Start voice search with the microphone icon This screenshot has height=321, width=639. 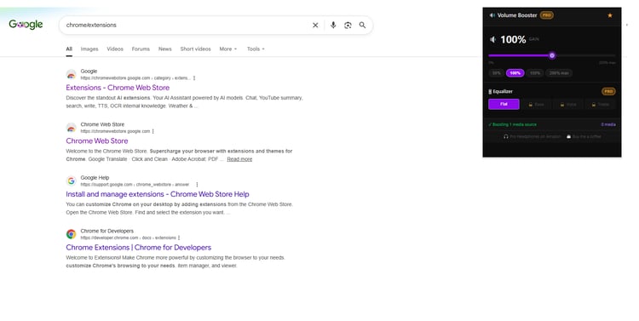pos(333,26)
